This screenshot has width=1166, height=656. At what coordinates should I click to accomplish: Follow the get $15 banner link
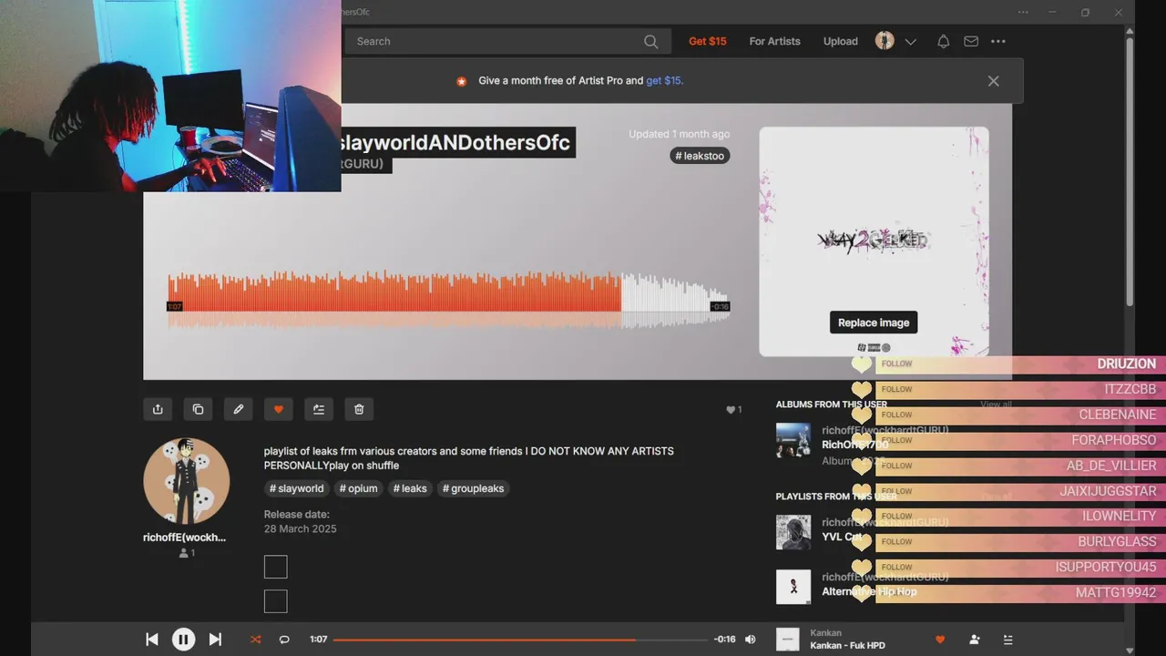click(664, 81)
